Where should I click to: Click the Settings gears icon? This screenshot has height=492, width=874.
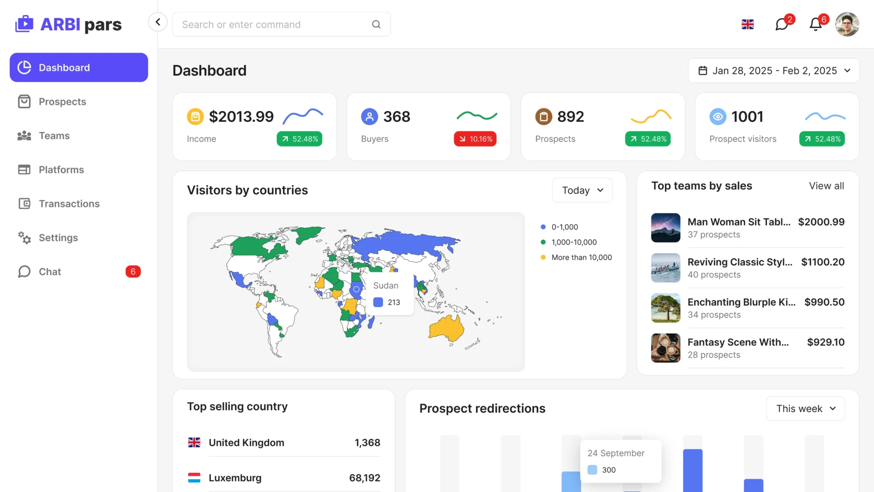(24, 237)
